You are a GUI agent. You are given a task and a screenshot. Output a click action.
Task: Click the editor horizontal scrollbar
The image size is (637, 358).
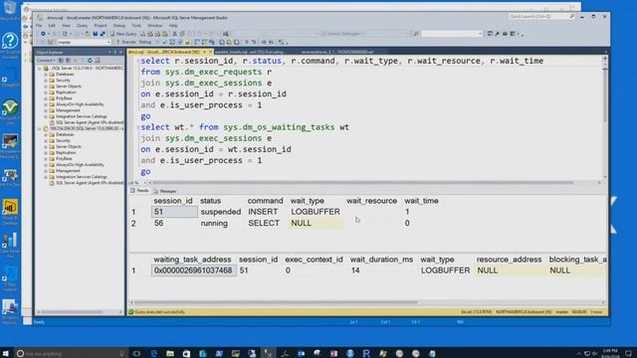(363, 183)
